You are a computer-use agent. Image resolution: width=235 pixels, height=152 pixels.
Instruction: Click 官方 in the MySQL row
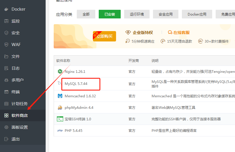click(x=132, y=84)
